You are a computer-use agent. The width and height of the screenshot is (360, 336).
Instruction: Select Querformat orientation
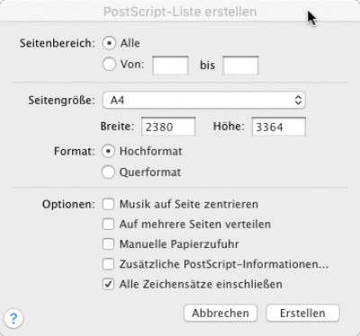tap(108, 172)
